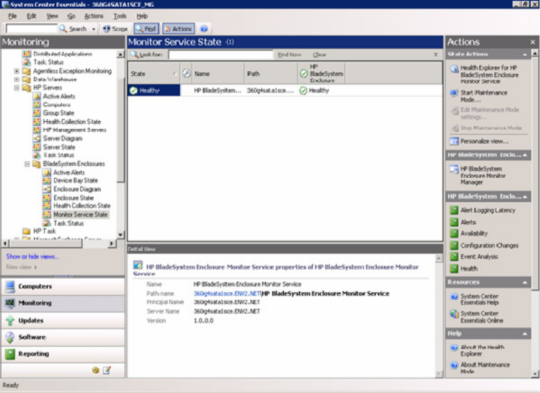Open Health Explorer for HP BladeSystem Enclosure

coord(489,74)
